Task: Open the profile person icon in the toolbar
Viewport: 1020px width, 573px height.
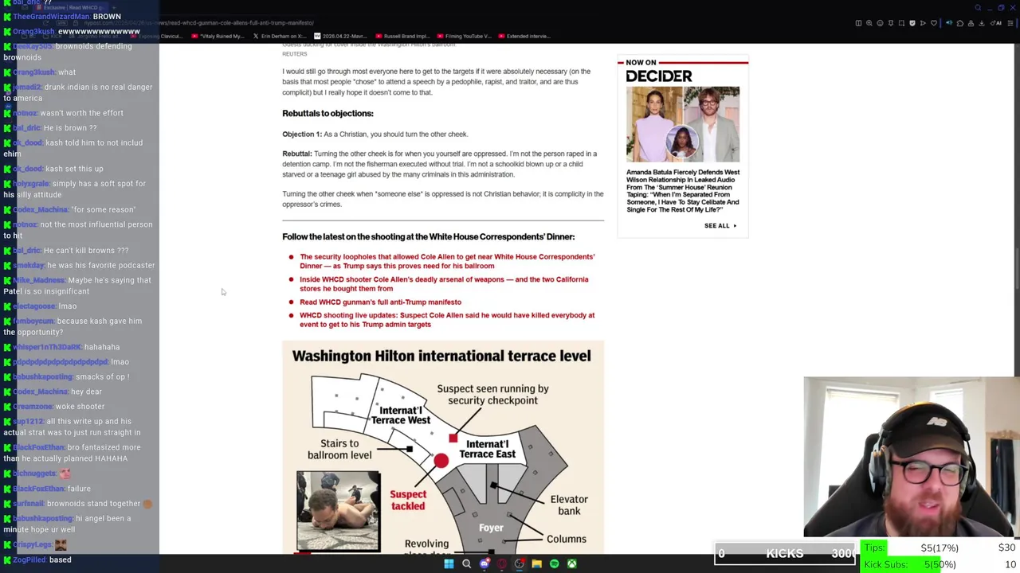Action: [971, 23]
